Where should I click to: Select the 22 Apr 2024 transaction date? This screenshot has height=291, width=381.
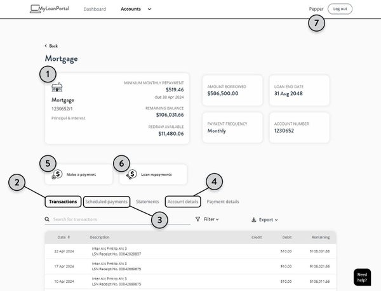(x=64, y=251)
